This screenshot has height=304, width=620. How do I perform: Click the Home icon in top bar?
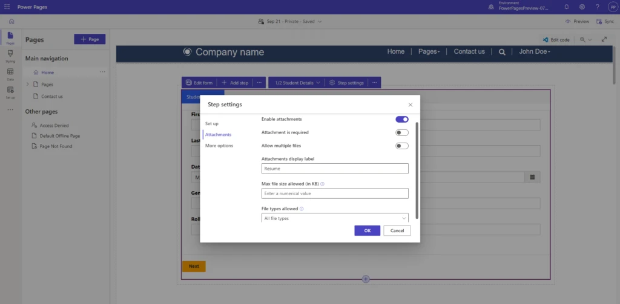pos(11,21)
